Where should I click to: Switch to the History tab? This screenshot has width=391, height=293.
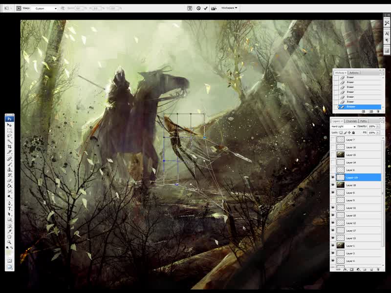click(x=340, y=73)
